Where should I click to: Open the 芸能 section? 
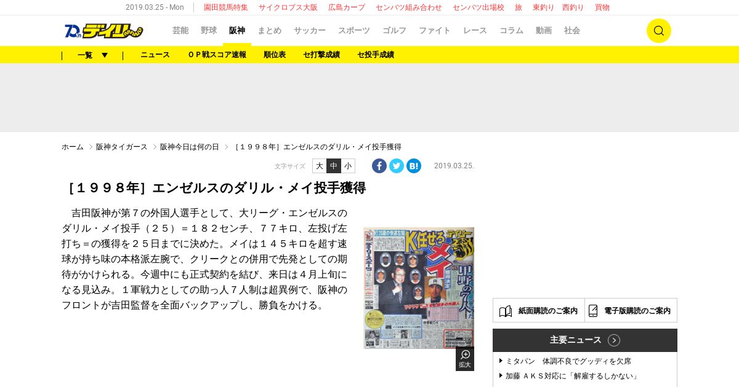pyautogui.click(x=180, y=31)
